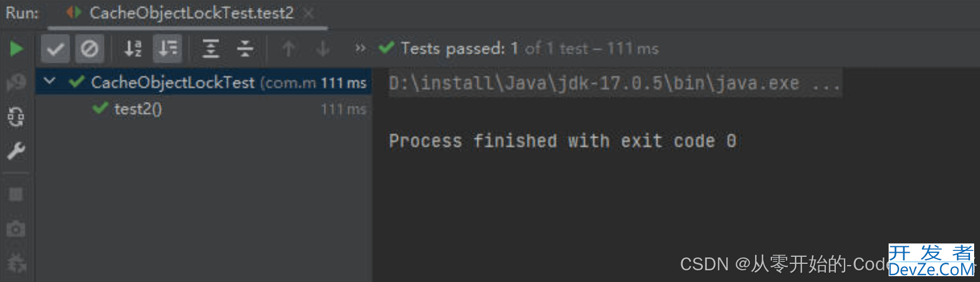Select the CacheObjectLockTest result row
This screenshot has width=980, height=282.
(203, 82)
